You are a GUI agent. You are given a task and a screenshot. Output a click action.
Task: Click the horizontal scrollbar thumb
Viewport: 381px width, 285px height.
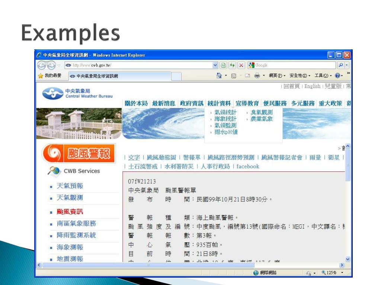tap(148, 265)
